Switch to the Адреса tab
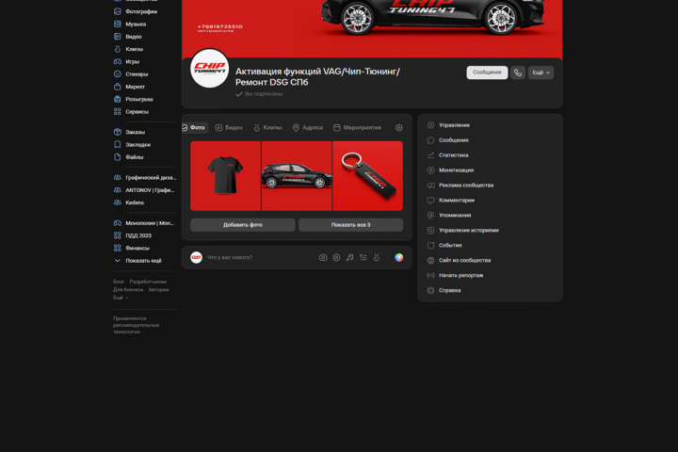The image size is (678, 452). click(308, 128)
